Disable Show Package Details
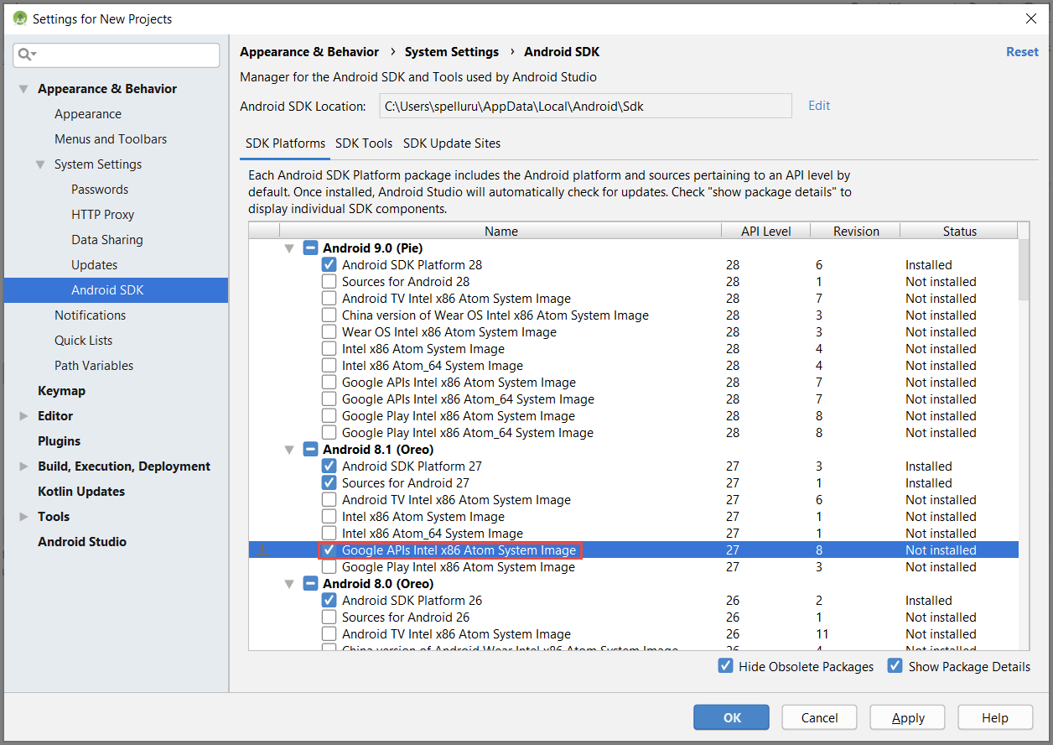 tap(895, 666)
